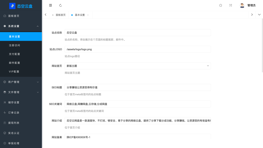Open the tab list dropdown arrow

coord(259,15)
